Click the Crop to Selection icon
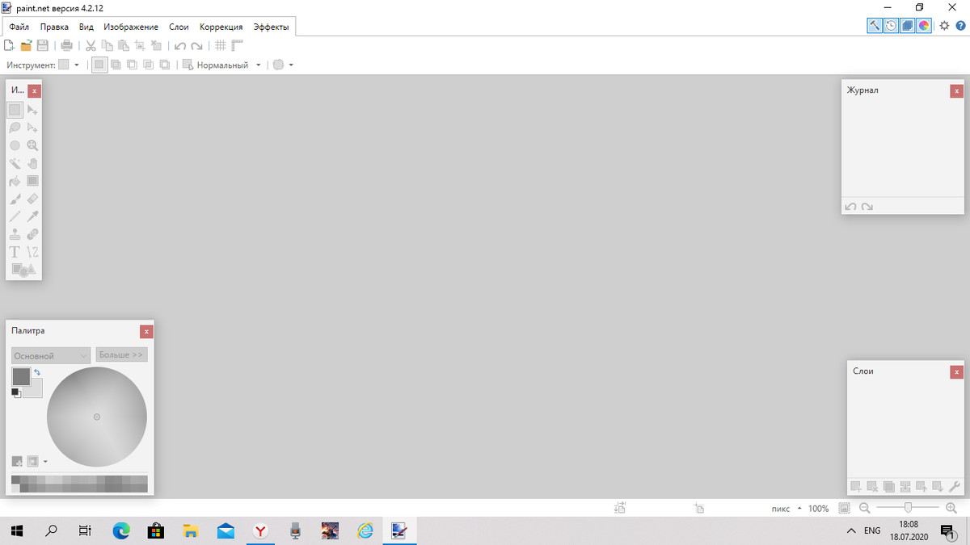Screen dimensions: 970x545 pos(140,46)
